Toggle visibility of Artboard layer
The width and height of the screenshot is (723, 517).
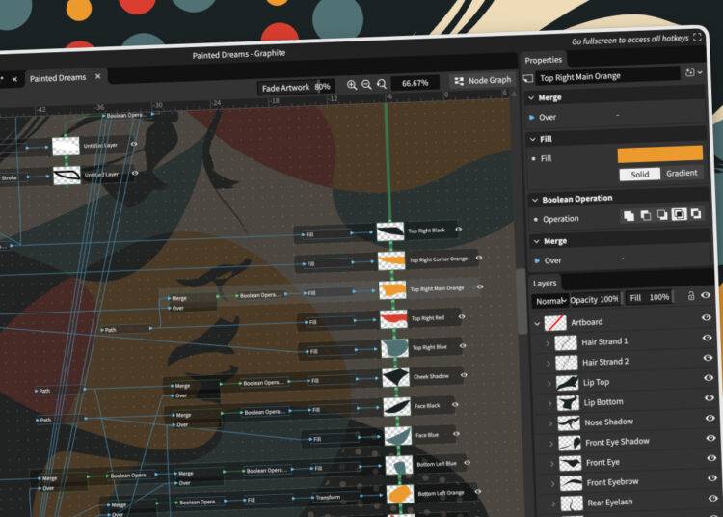coord(706,317)
